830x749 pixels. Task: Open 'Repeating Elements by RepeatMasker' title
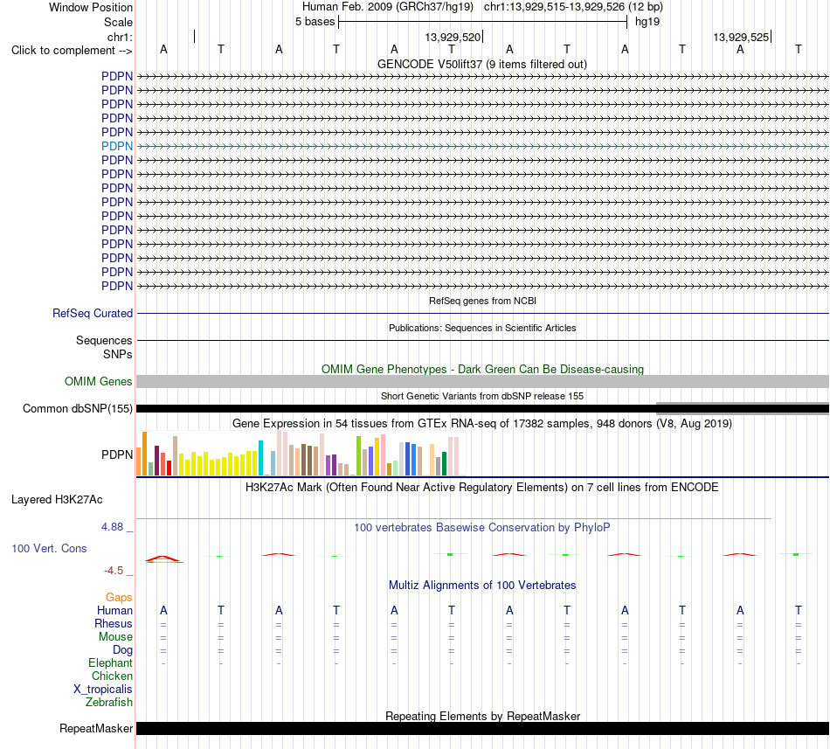482,716
